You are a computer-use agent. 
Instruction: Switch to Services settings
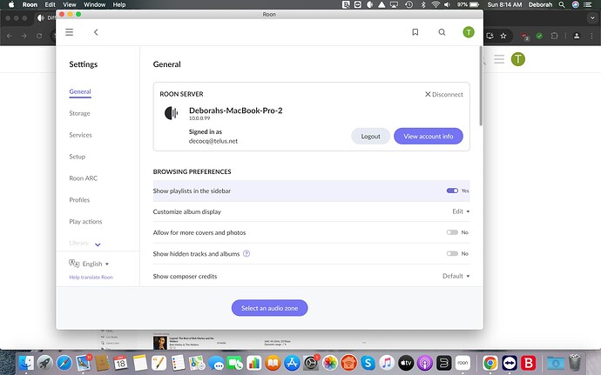pyautogui.click(x=80, y=135)
